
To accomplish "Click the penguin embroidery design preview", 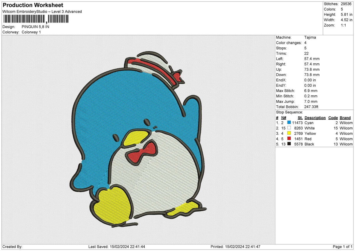I will coord(138,139).
